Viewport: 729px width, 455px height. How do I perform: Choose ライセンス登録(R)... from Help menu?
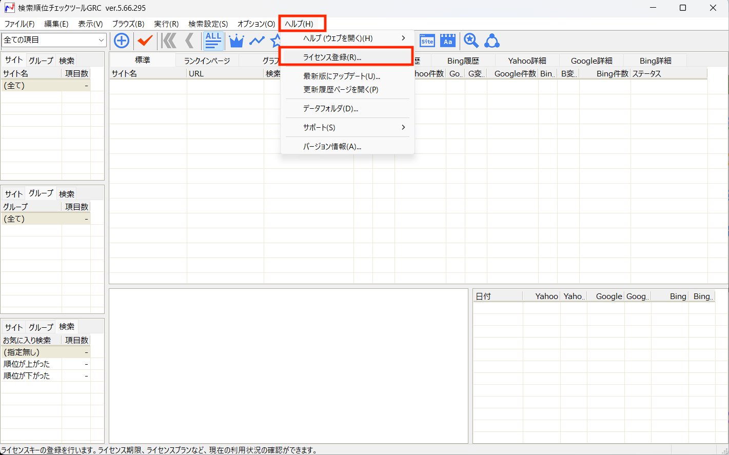347,57
